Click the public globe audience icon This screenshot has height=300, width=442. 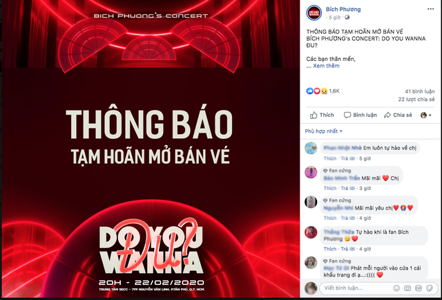pos(347,17)
